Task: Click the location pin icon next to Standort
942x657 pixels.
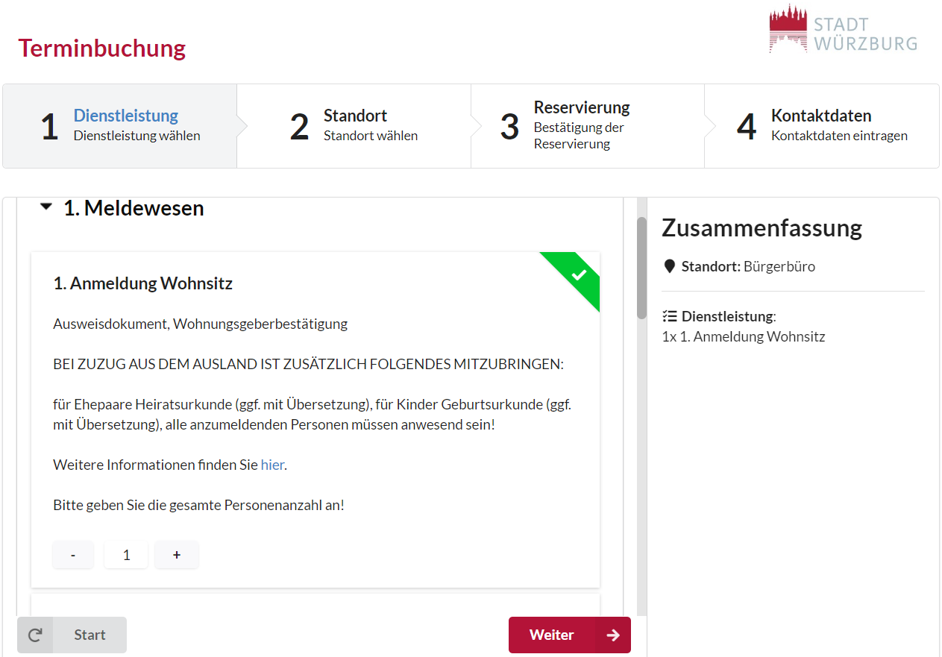Action: 669,266
